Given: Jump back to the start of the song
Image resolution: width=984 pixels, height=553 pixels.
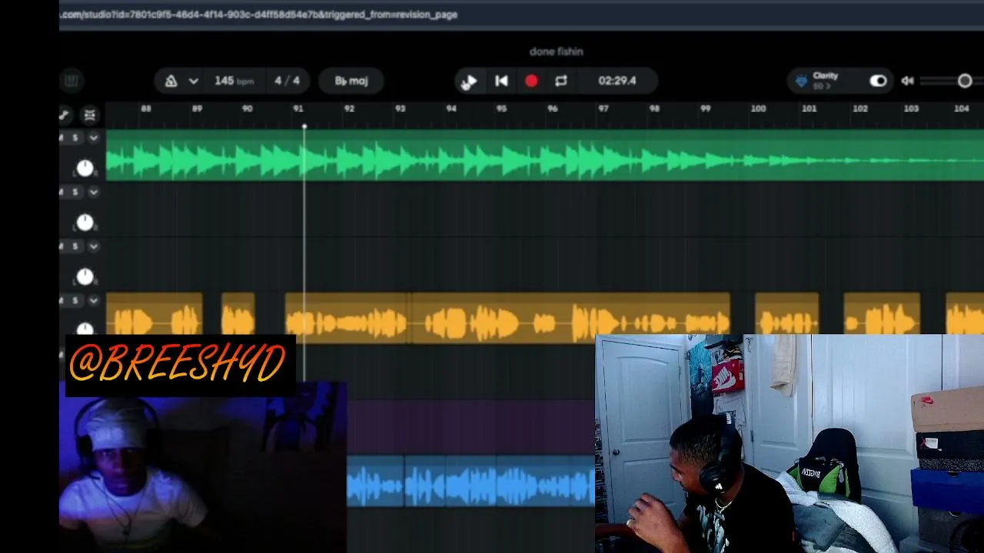Looking at the screenshot, I should tap(501, 81).
